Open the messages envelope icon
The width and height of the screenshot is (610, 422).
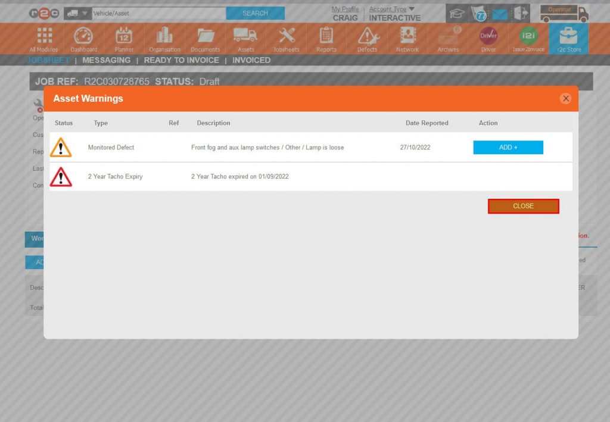coord(500,12)
